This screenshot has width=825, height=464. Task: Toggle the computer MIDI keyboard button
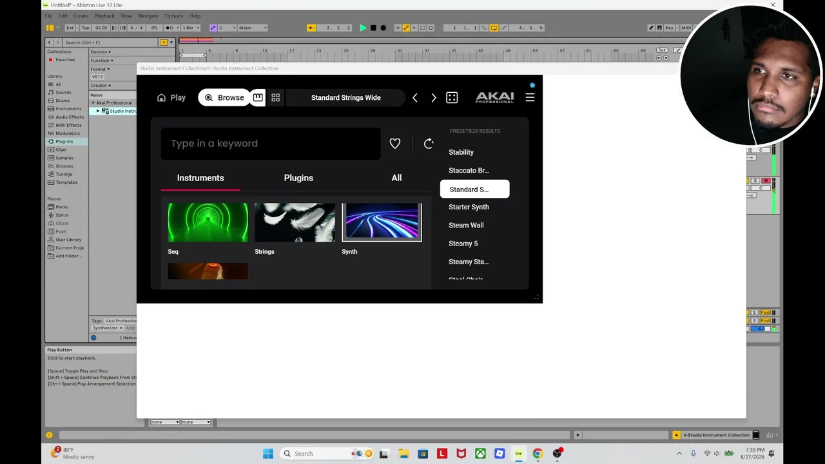pos(661,28)
